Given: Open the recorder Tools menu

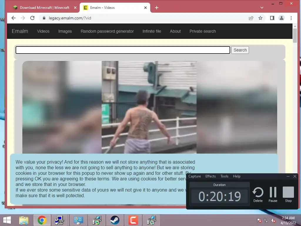Looking at the screenshot, I should click(224, 176).
